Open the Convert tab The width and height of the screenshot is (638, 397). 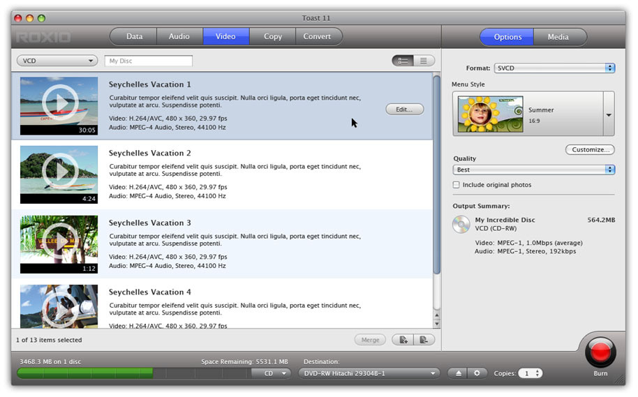(x=318, y=36)
